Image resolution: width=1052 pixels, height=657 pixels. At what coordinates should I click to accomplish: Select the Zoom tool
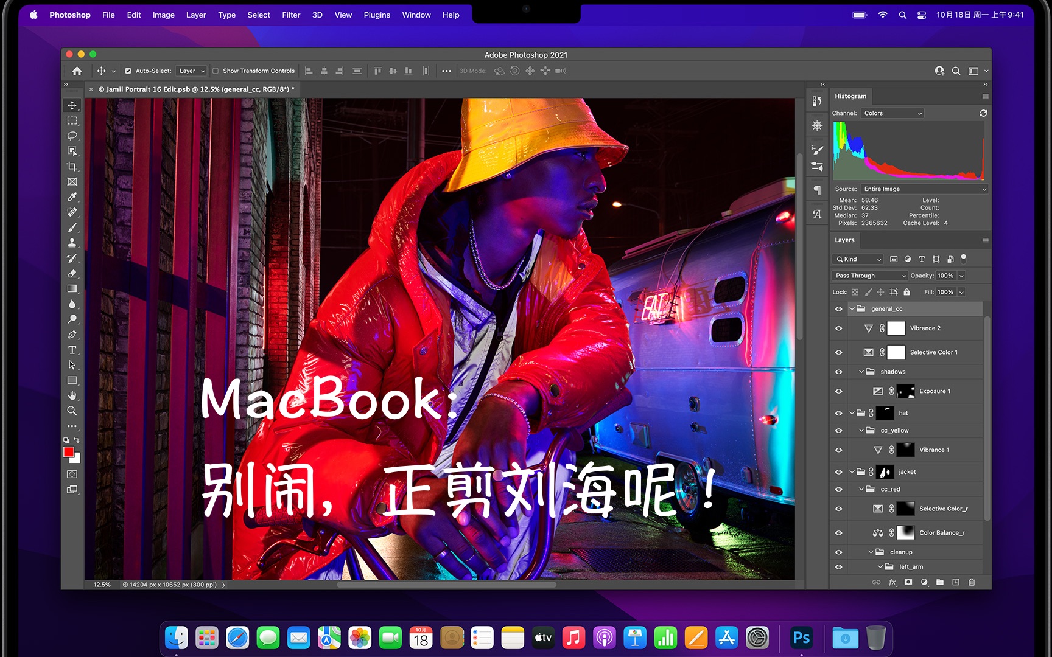(72, 411)
